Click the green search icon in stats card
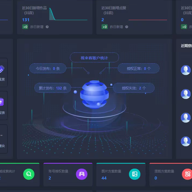 pos(29,174)
